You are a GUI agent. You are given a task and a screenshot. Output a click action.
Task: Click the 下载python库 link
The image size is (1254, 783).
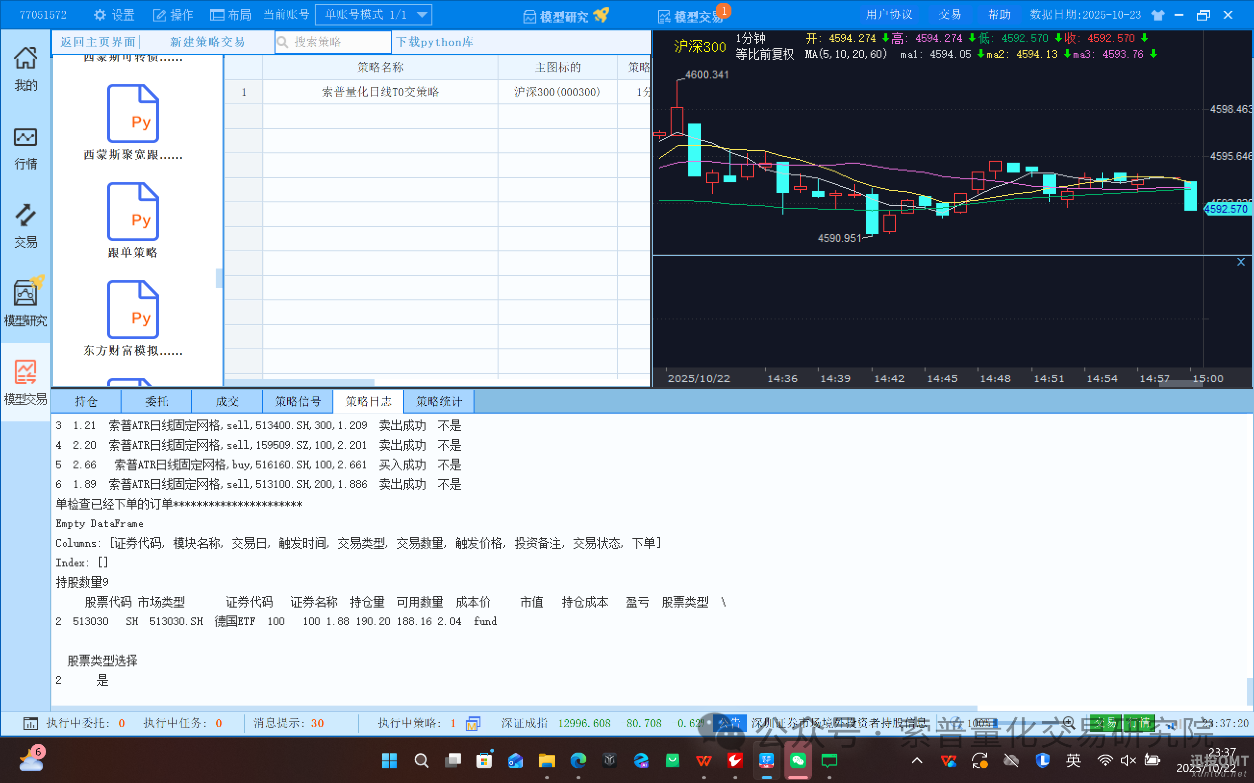coord(434,42)
